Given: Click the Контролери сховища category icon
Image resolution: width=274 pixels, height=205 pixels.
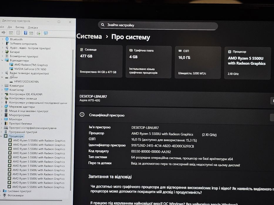Looking at the screenshot, I should (6, 98).
